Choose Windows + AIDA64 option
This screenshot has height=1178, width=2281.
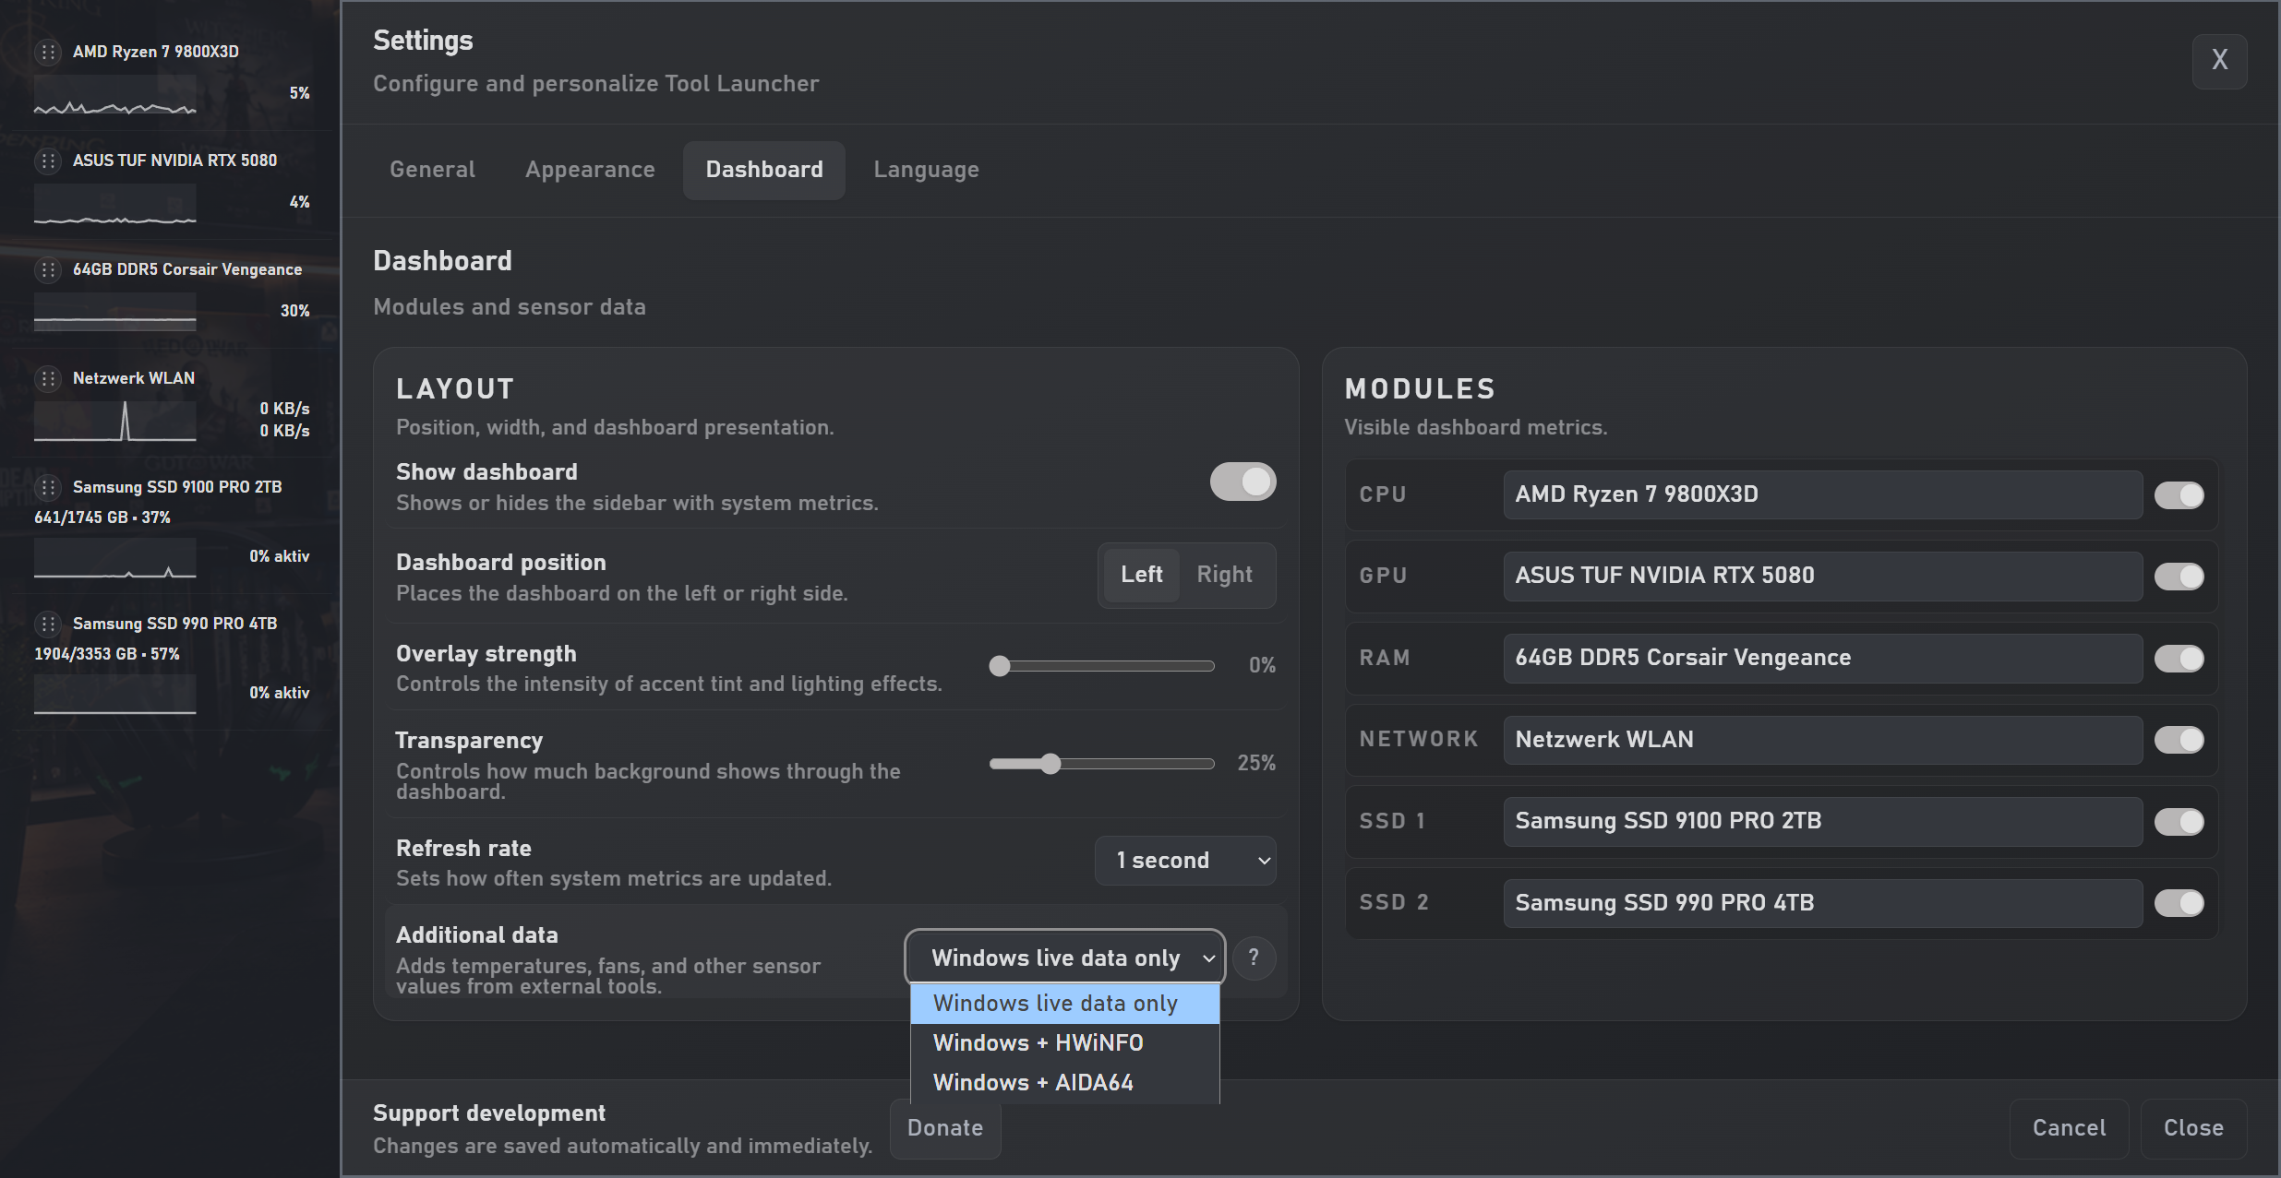pyautogui.click(x=1065, y=1083)
